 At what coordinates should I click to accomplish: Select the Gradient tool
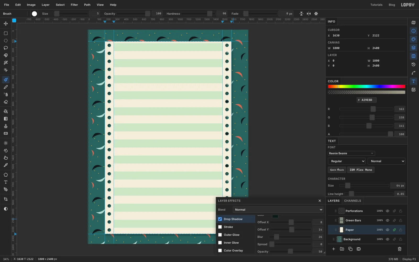[6, 119]
